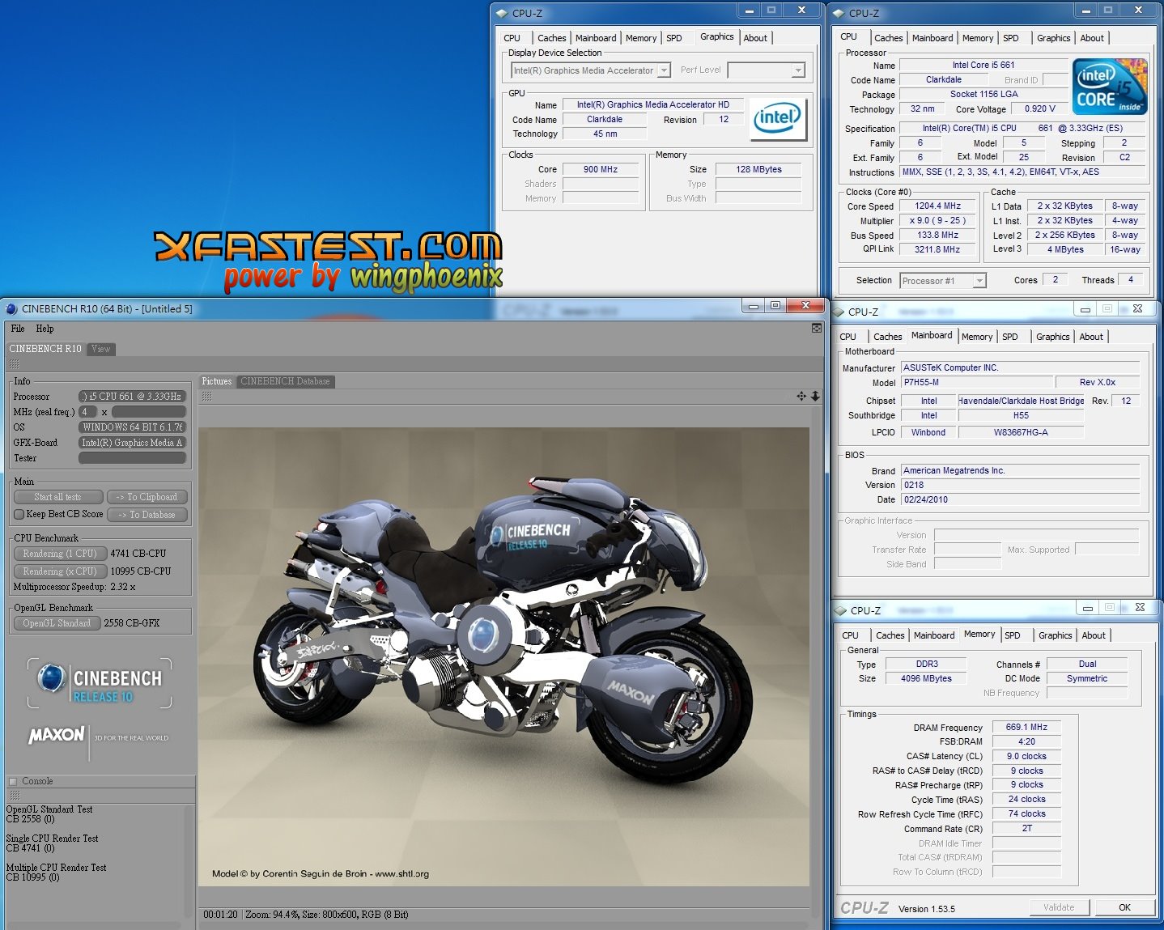Image resolution: width=1164 pixels, height=930 pixels.
Task: Click the CINEBENCH Release 10 logo in side panel
Action: click(100, 684)
